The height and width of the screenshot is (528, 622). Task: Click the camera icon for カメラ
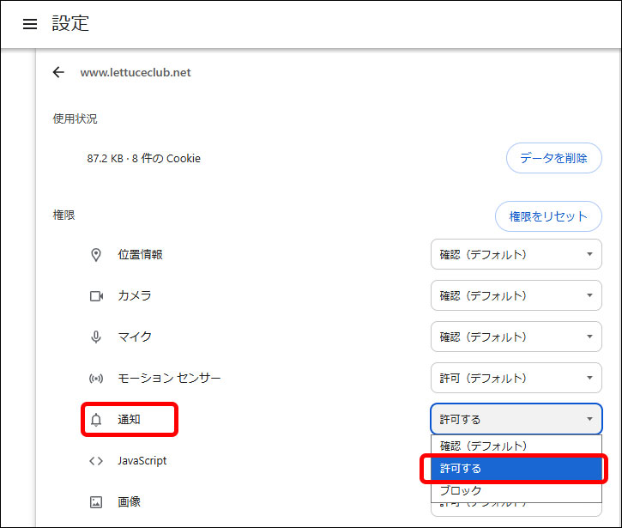[96, 296]
